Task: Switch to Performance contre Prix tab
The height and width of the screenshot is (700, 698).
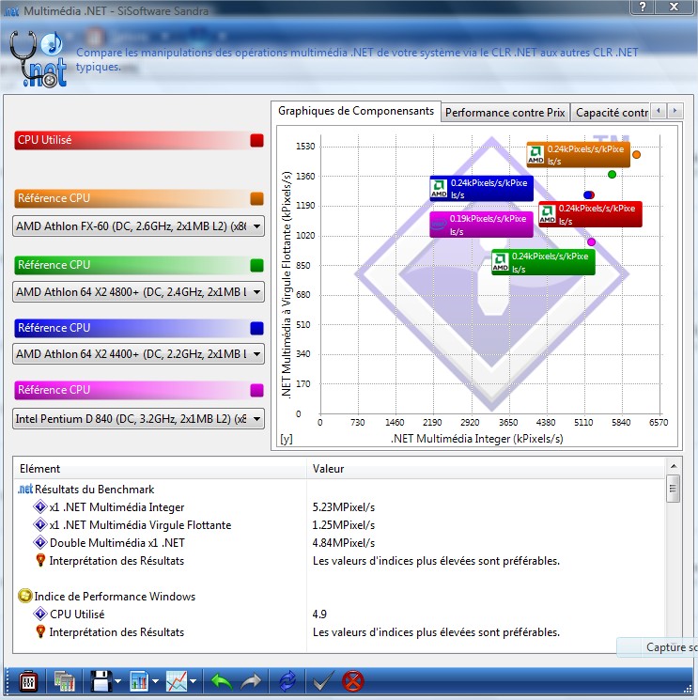Action: tap(504, 113)
